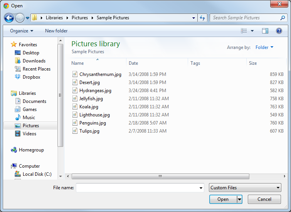Select the Koala.jpg file

click(x=89, y=106)
